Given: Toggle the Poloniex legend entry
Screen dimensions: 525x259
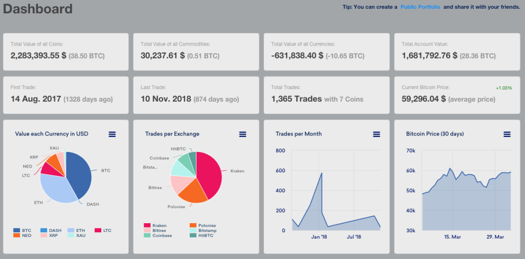Looking at the screenshot, I should 201,226.
